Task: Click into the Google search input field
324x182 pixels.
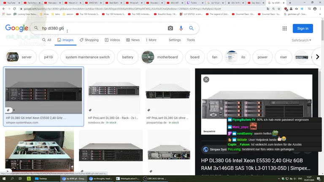Action: tap(101, 28)
